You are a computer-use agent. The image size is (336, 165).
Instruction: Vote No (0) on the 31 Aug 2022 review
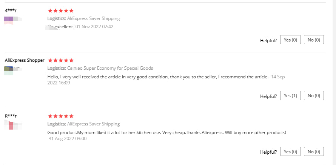(x=314, y=151)
